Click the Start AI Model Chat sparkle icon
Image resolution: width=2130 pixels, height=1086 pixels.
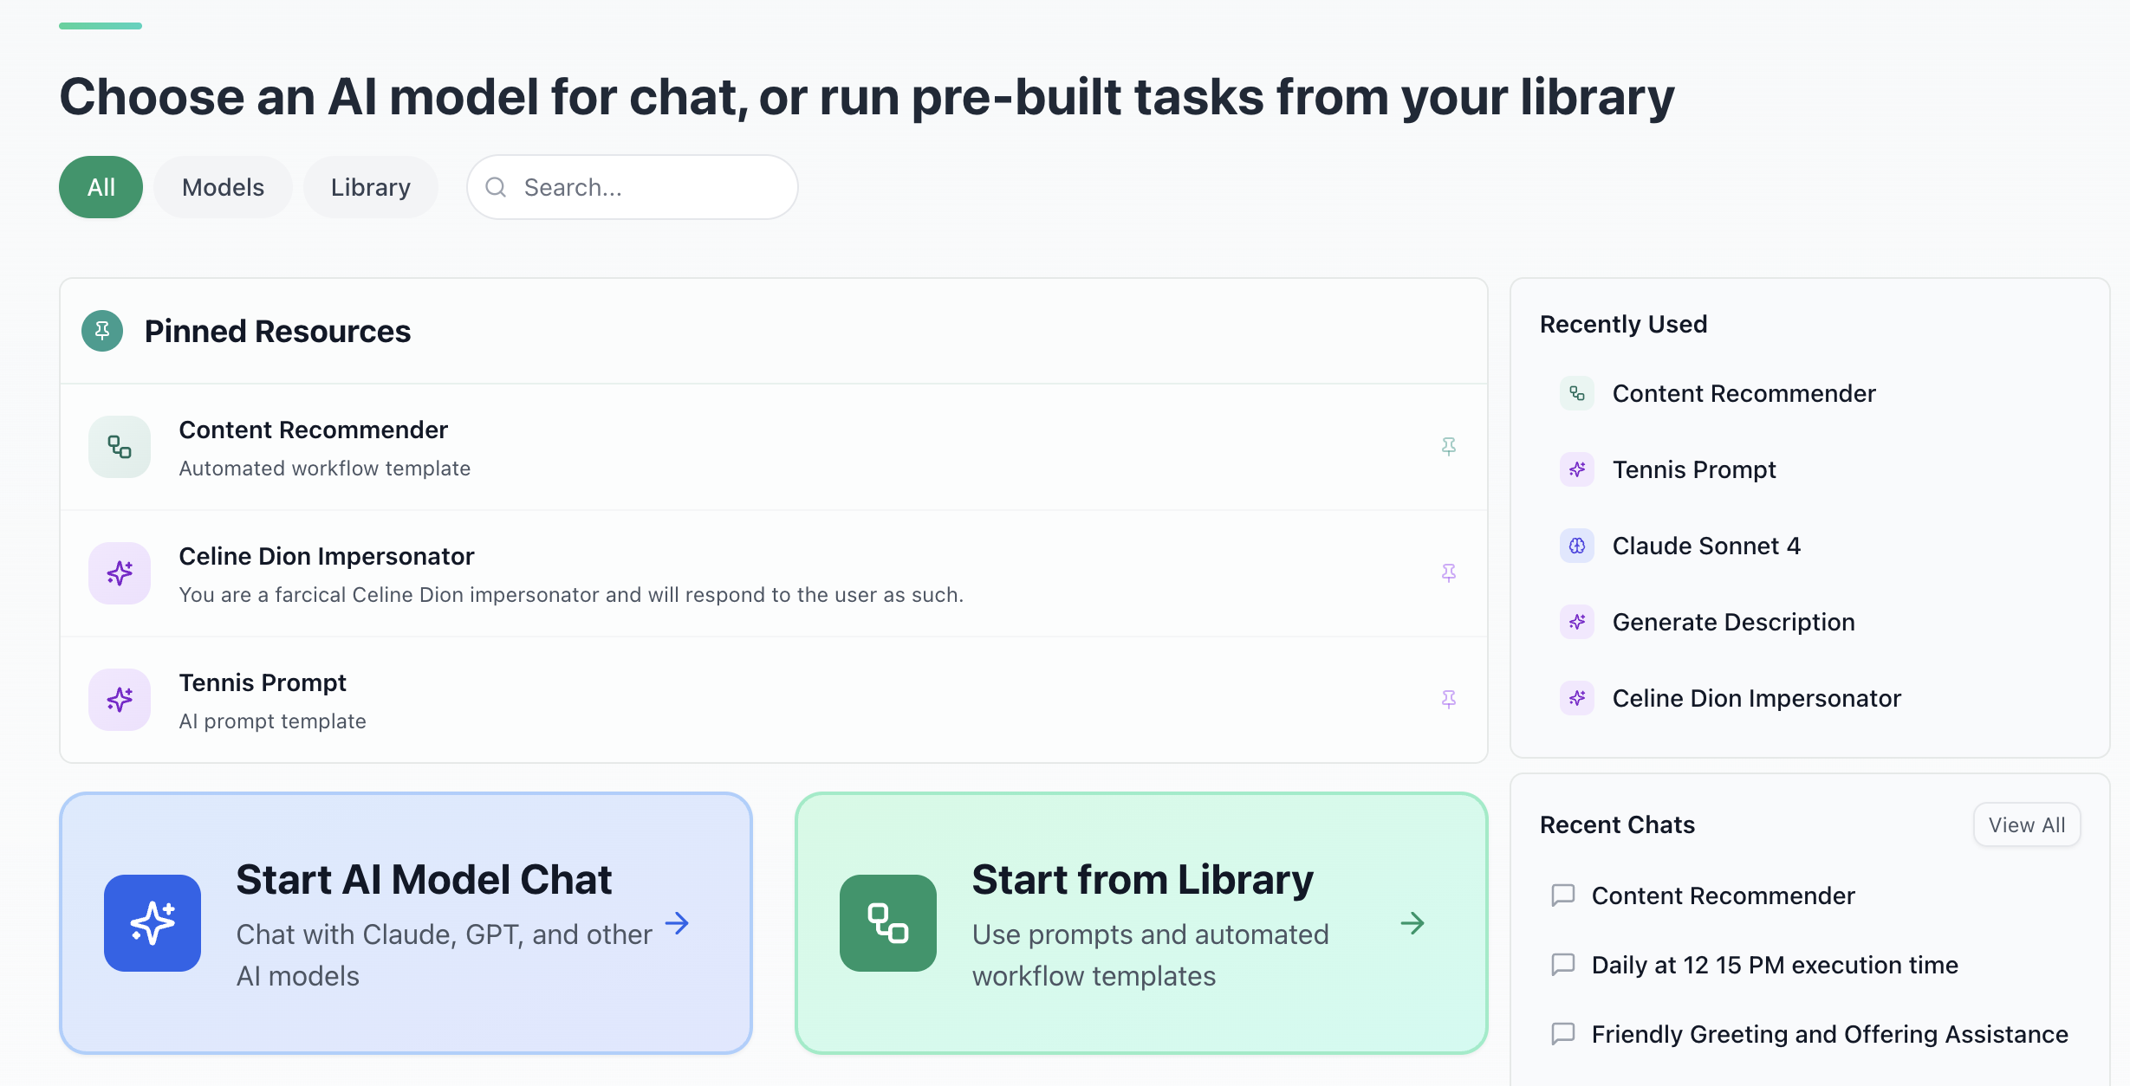[152, 923]
